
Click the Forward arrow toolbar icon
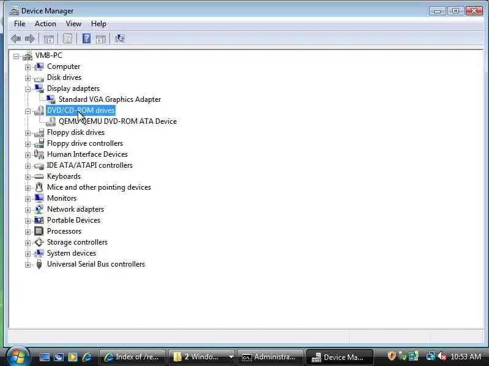point(29,38)
